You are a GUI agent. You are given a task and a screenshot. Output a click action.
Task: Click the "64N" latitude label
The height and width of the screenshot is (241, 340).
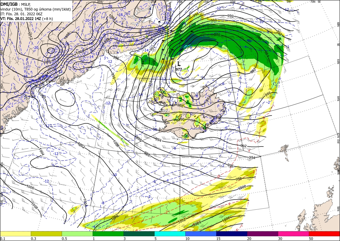pos(338,99)
